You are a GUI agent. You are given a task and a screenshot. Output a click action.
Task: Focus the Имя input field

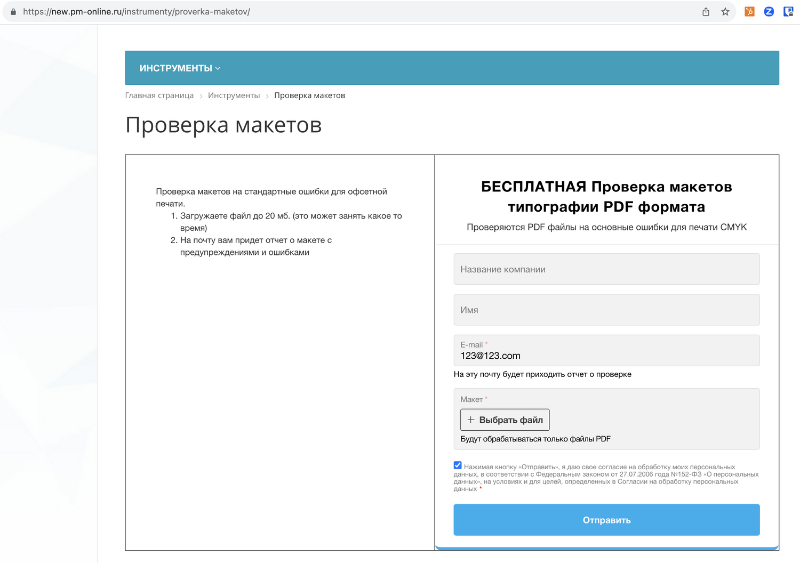(606, 310)
